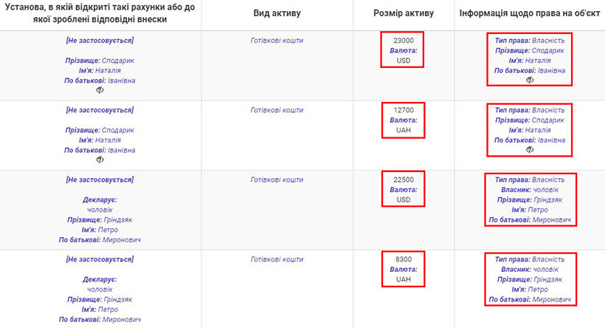Click rights info box for 22500 USD row

(530, 199)
